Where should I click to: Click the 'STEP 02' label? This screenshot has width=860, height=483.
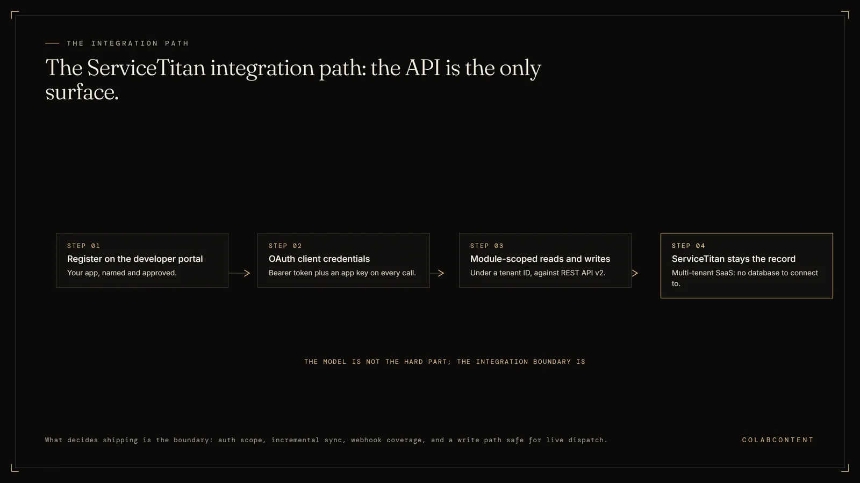[x=285, y=246]
